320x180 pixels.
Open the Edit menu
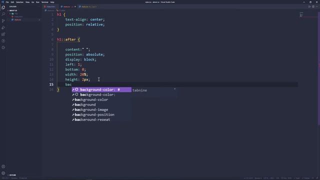point(12,2)
